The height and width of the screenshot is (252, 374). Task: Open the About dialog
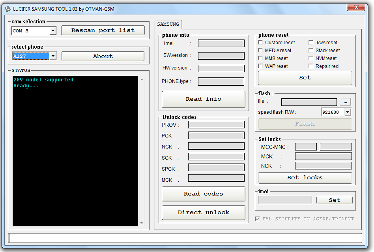103,56
